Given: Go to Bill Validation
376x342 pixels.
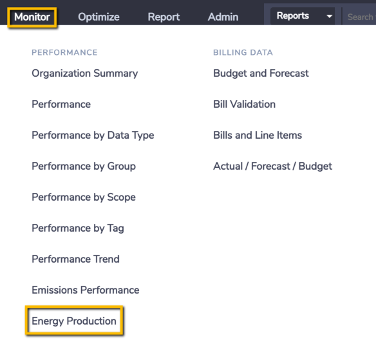Looking at the screenshot, I should (245, 105).
